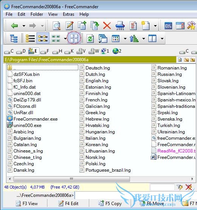Toggle the dual panel split icon
This screenshot has width=197, height=210.
[152, 38]
